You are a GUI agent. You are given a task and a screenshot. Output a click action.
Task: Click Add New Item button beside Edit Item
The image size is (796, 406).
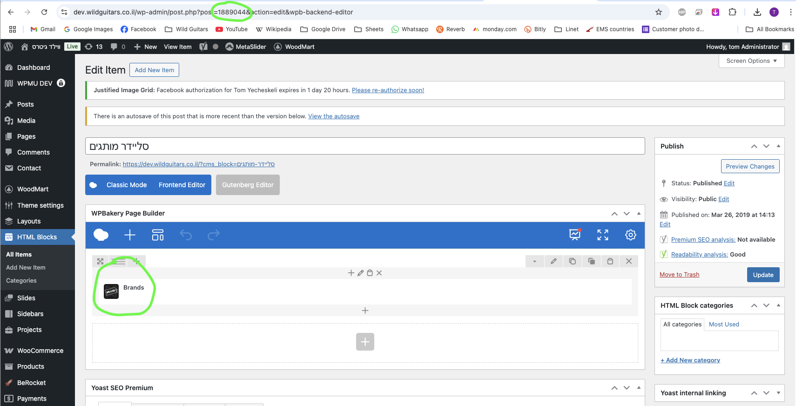coord(154,70)
